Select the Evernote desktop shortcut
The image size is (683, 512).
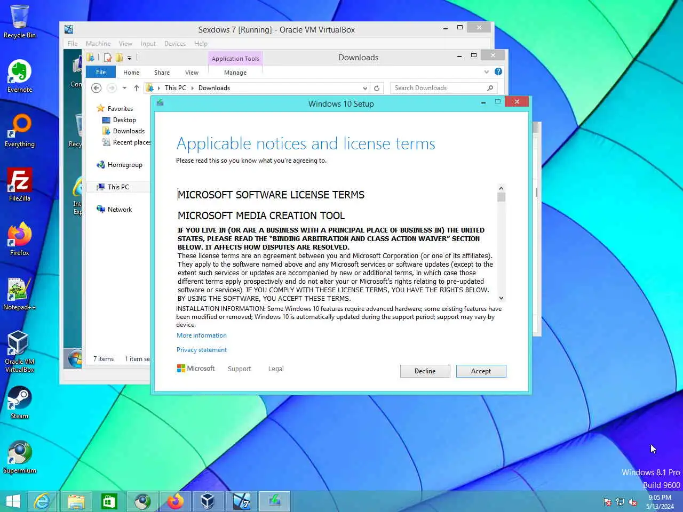click(x=19, y=76)
